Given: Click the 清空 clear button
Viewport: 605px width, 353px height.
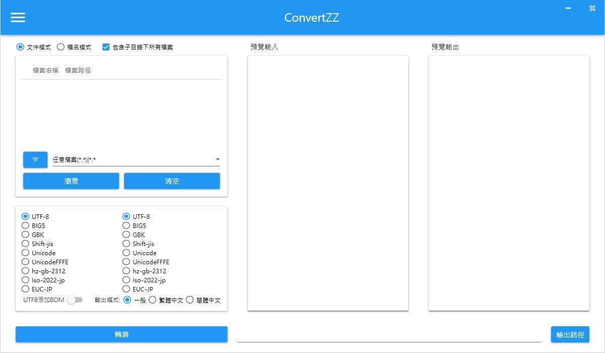Looking at the screenshot, I should tap(172, 181).
